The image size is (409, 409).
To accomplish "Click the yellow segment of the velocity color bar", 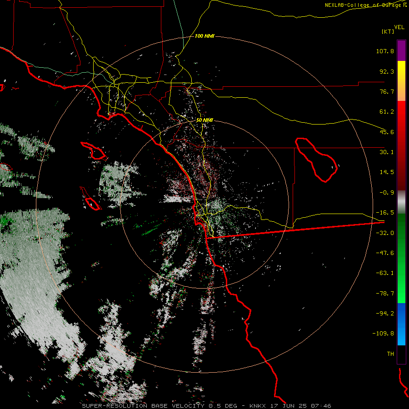I will [x=401, y=81].
